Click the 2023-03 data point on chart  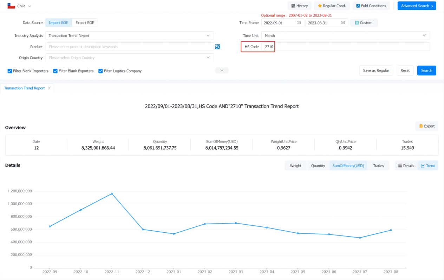(236, 223)
